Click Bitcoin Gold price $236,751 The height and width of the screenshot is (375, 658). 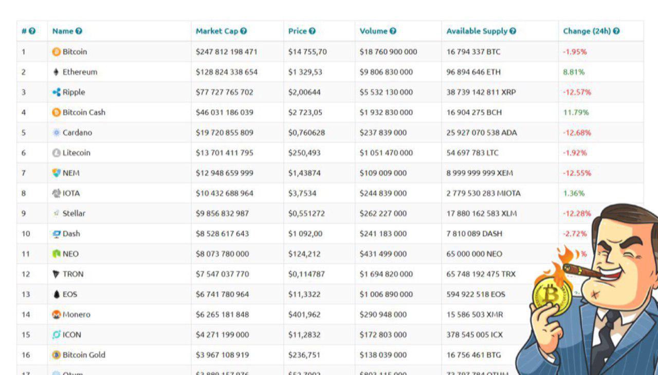pos(305,355)
